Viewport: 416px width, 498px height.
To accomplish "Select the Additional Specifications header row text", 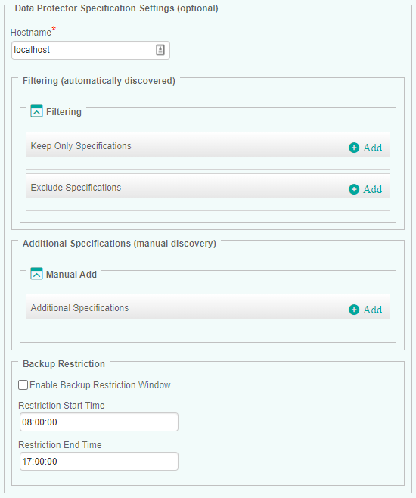I will [79, 308].
